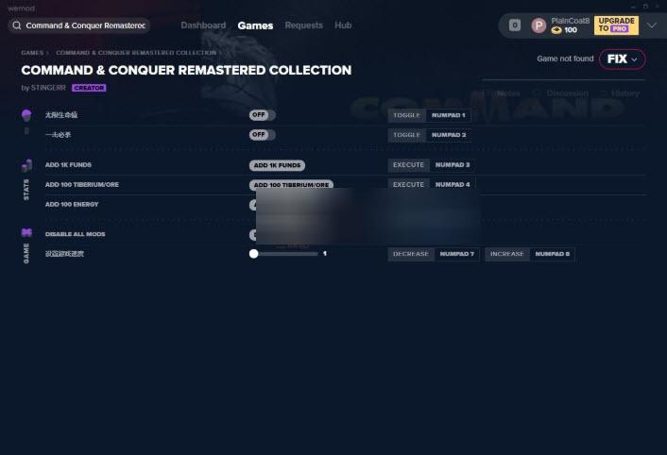Click the Stats coins category icon

(x=26, y=165)
